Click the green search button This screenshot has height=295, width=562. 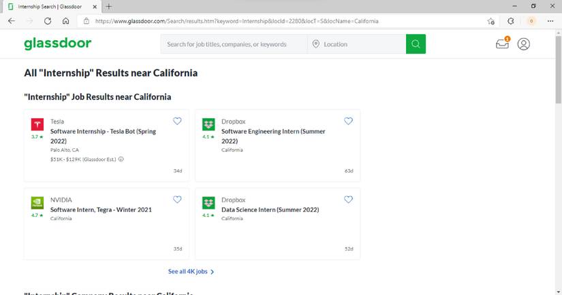(416, 44)
